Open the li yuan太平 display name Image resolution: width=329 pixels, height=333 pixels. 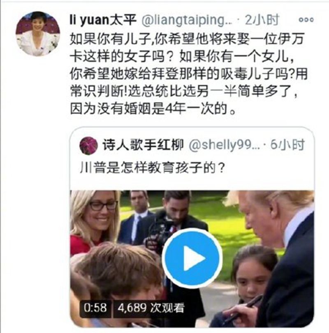click(103, 20)
